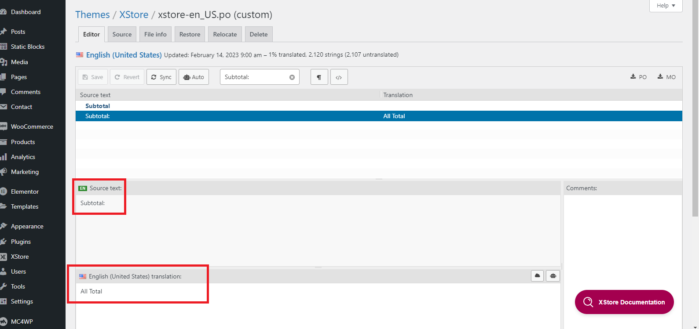Image resolution: width=699 pixels, height=329 pixels.
Task: Open the XStore Documentation button
Action: click(x=624, y=302)
